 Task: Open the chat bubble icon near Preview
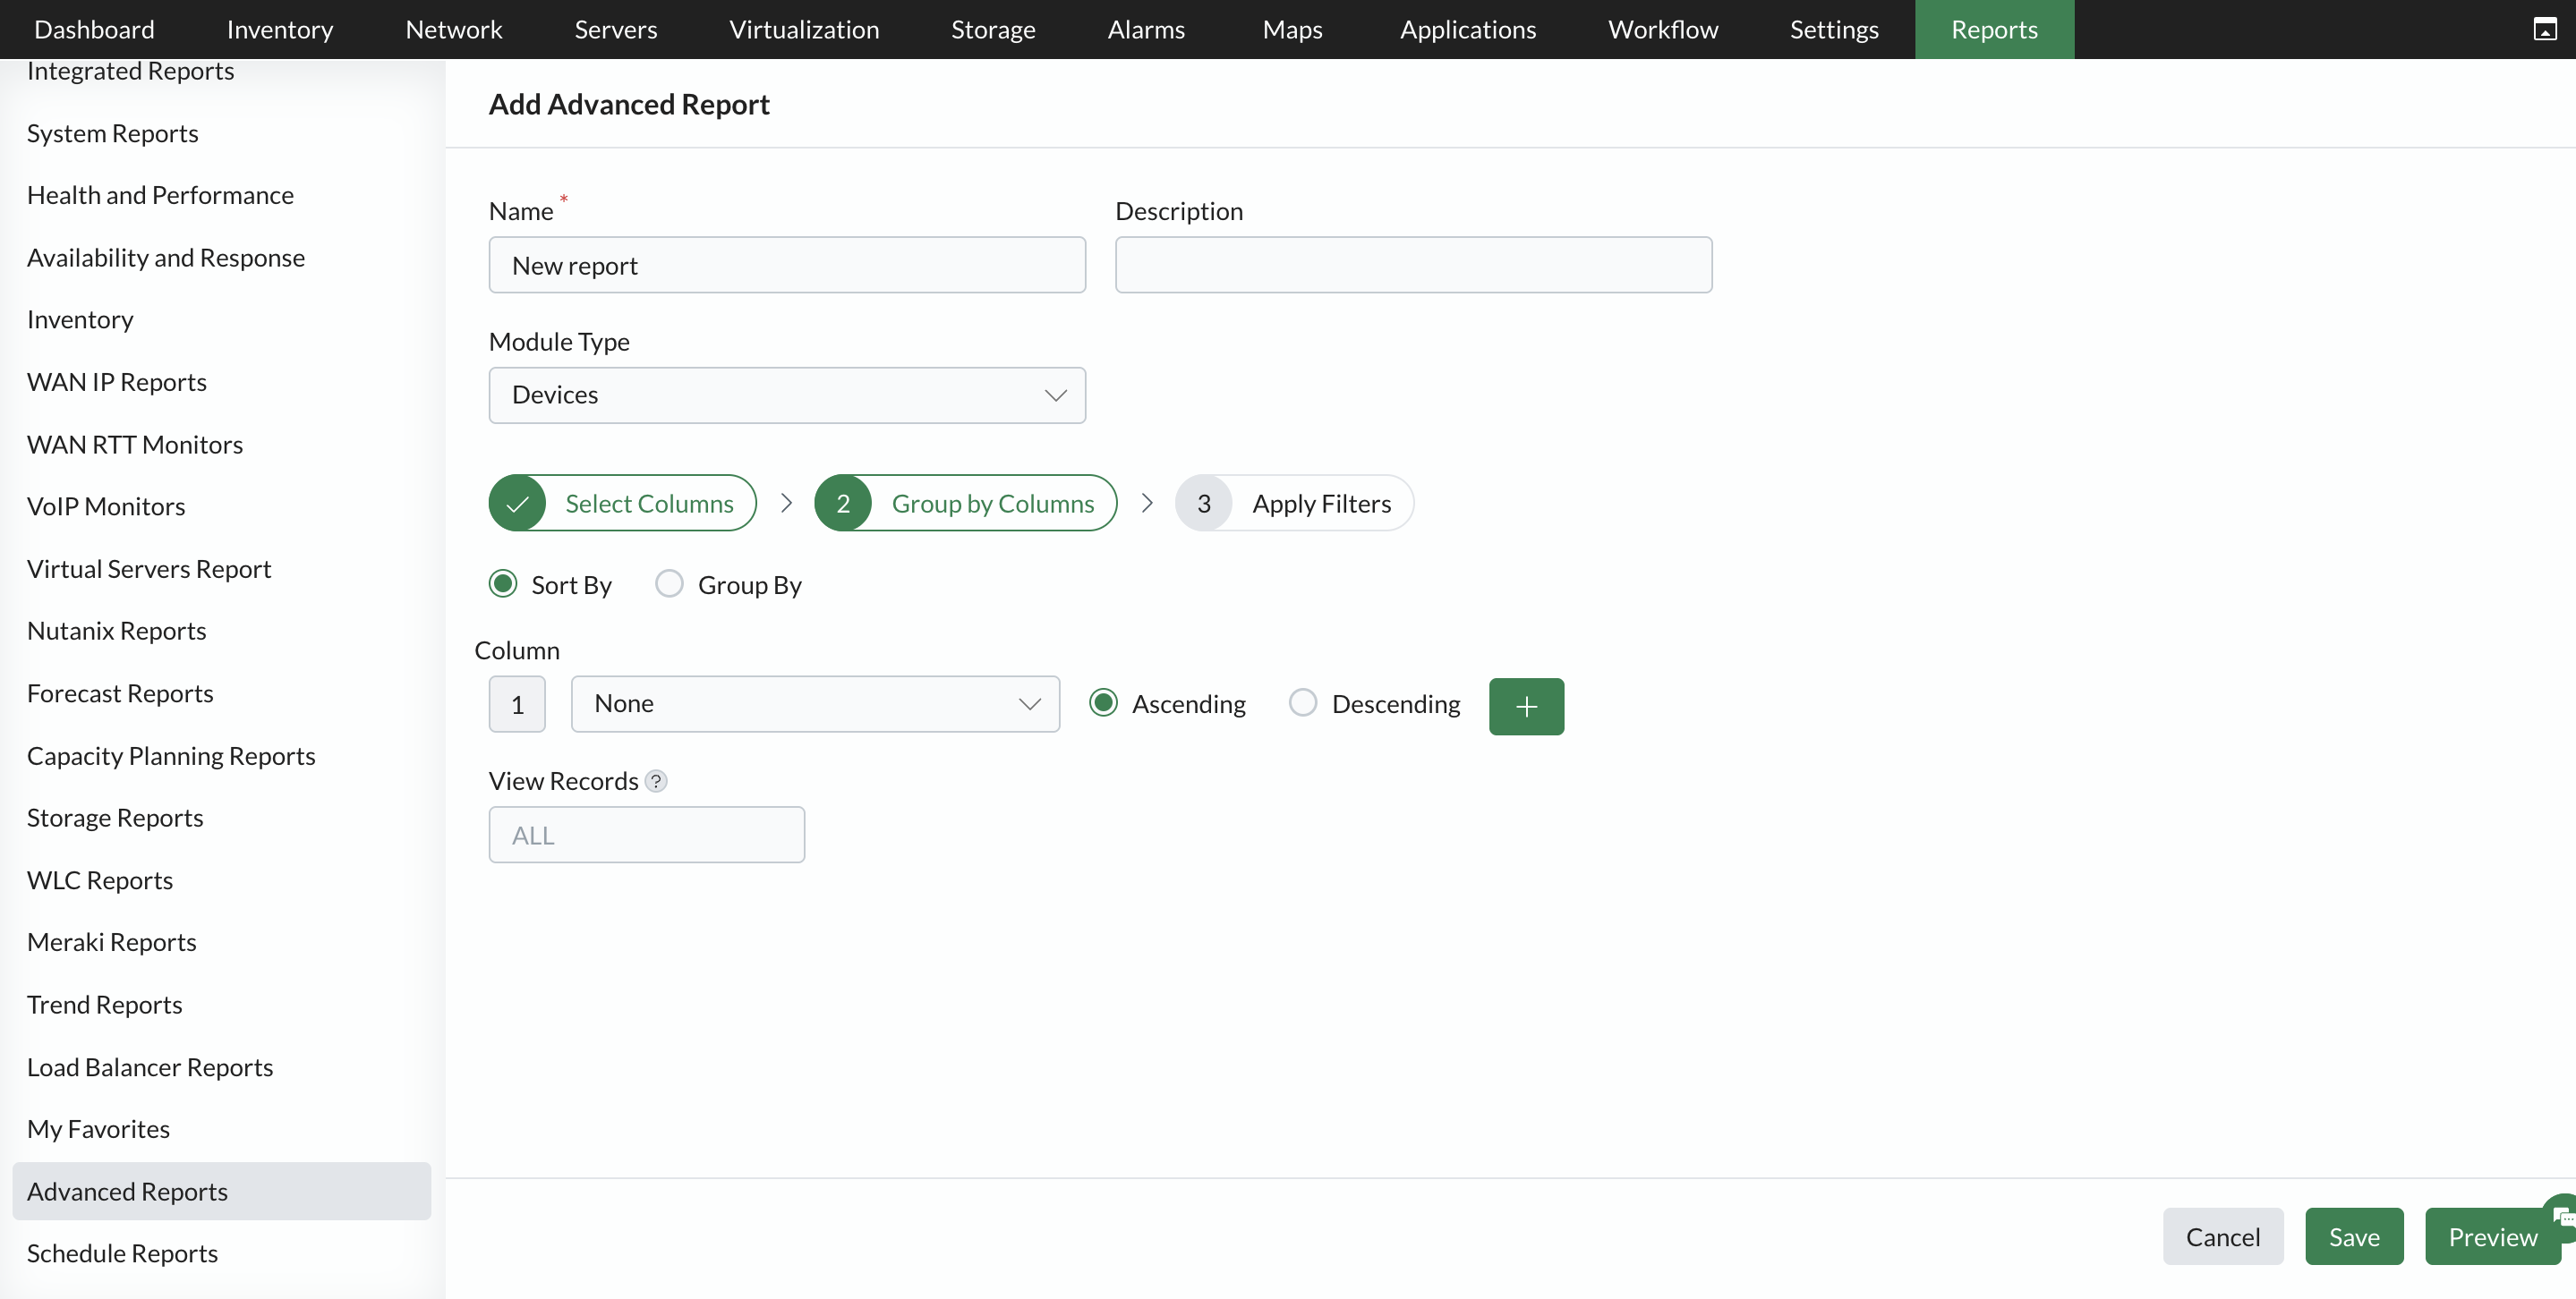point(2563,1217)
